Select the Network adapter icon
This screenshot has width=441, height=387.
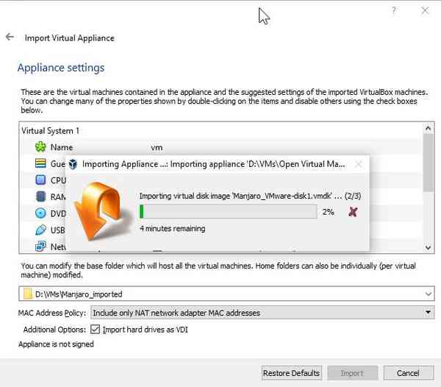coord(40,246)
